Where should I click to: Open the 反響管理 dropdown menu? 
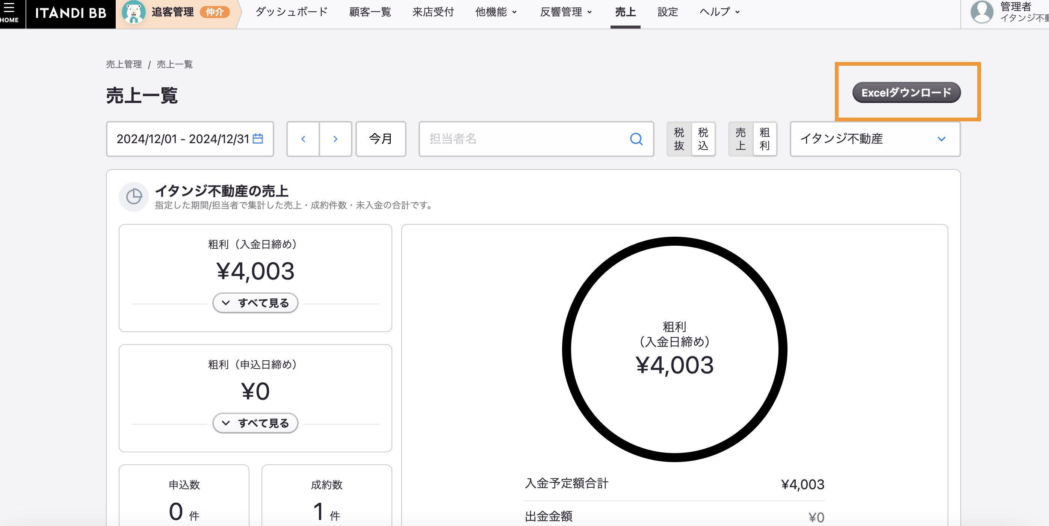[x=566, y=12]
